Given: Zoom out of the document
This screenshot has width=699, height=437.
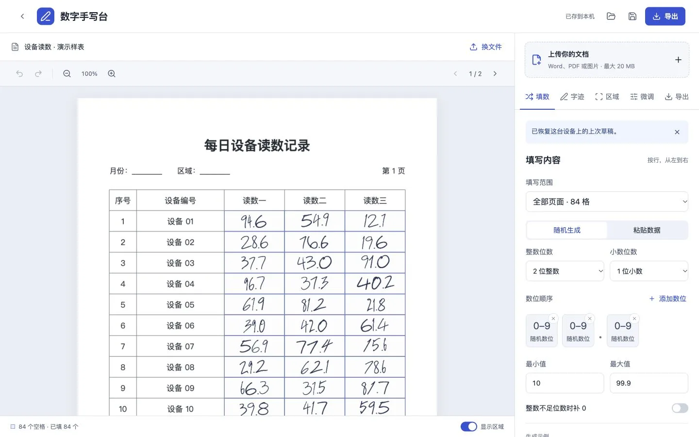Looking at the screenshot, I should [67, 74].
